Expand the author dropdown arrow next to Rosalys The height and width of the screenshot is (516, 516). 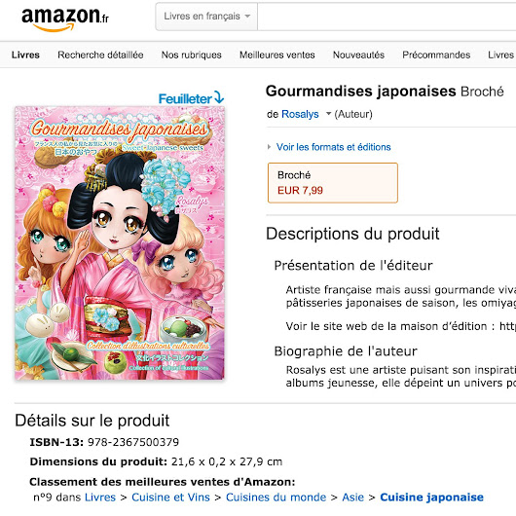328,114
